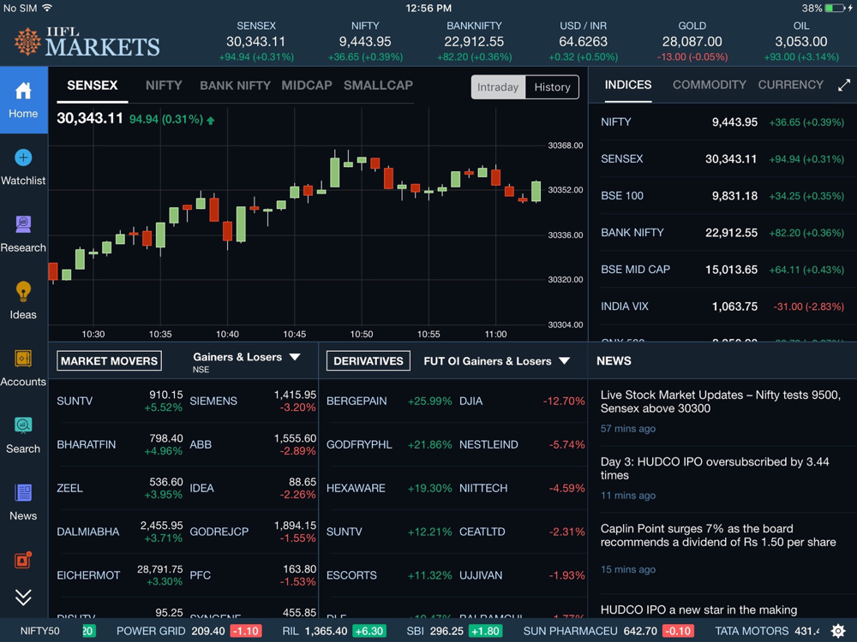Select the SENSEX chart tab
The height and width of the screenshot is (642, 857).
[93, 86]
